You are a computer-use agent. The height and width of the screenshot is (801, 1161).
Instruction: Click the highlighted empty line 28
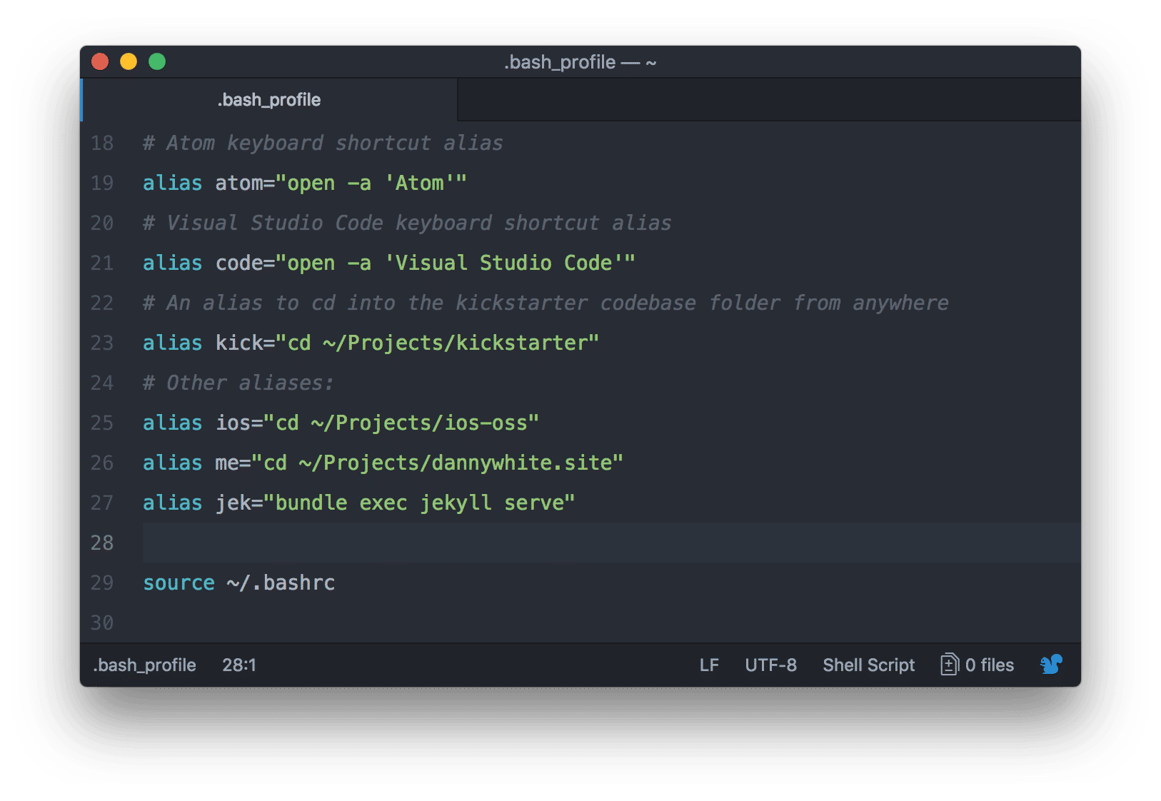pyautogui.click(x=611, y=543)
